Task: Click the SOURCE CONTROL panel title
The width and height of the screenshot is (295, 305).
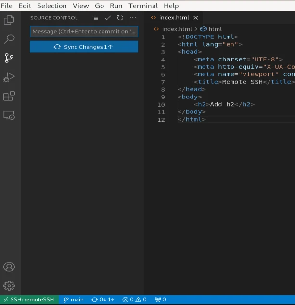Action: 54,18
